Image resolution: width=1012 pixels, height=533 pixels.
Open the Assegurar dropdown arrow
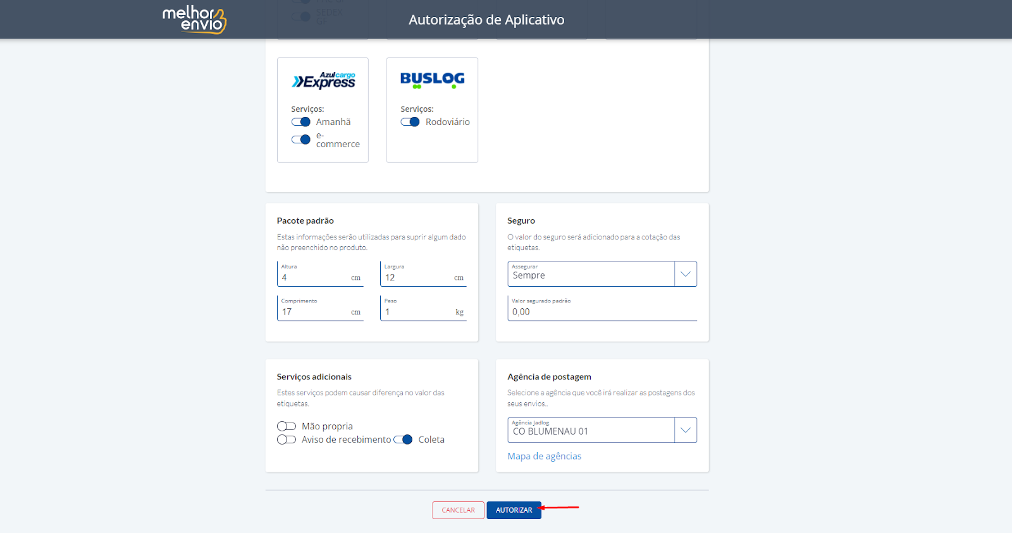coord(686,274)
